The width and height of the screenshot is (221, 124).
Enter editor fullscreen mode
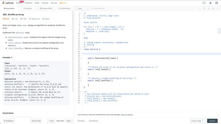(218, 8)
